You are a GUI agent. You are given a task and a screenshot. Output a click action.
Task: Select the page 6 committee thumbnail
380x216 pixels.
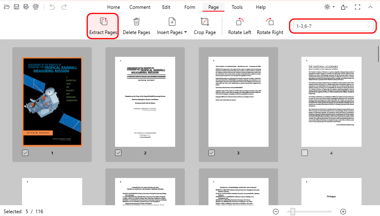click(x=145, y=192)
